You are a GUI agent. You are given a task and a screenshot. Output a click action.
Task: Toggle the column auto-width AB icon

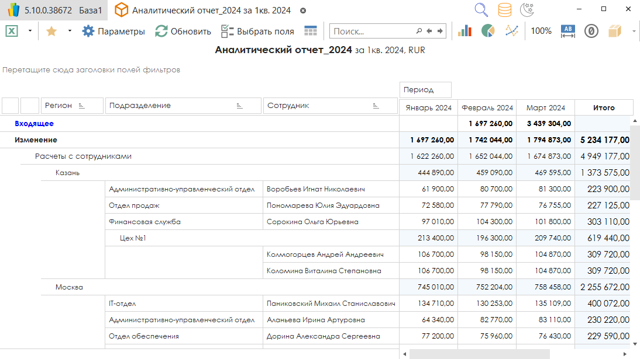(568, 31)
